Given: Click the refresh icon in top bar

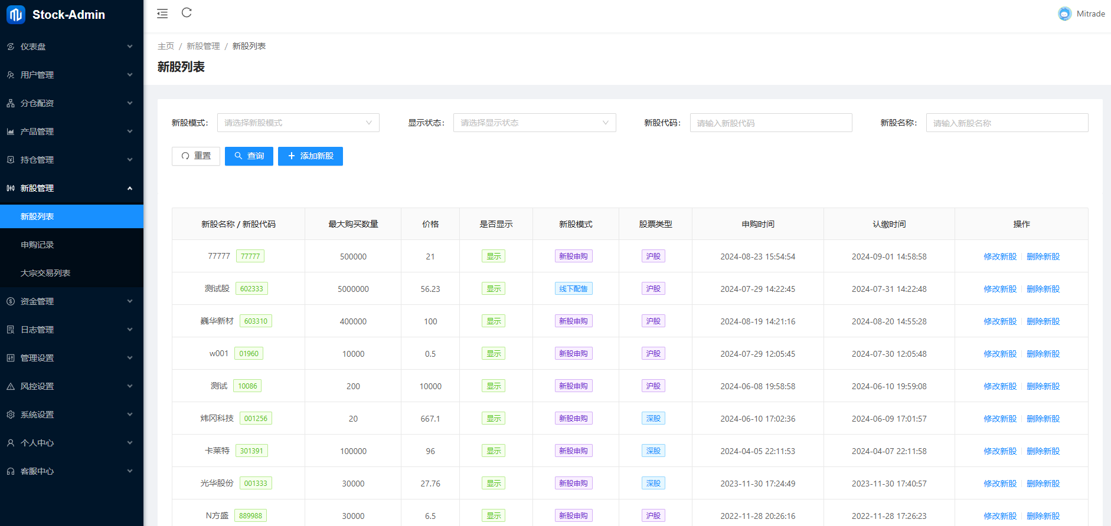Looking at the screenshot, I should (x=187, y=13).
